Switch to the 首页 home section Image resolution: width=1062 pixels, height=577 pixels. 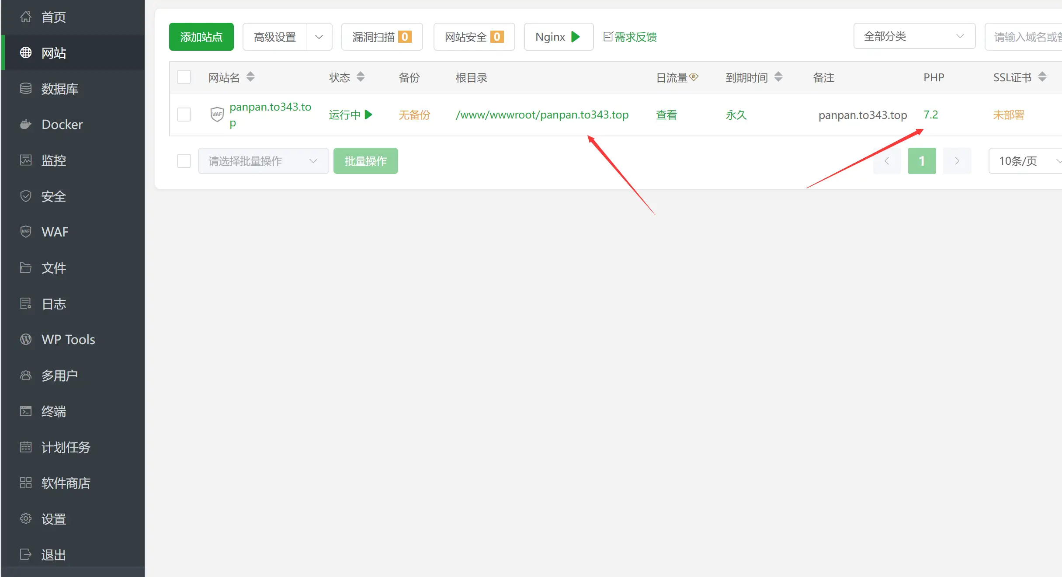(53, 17)
